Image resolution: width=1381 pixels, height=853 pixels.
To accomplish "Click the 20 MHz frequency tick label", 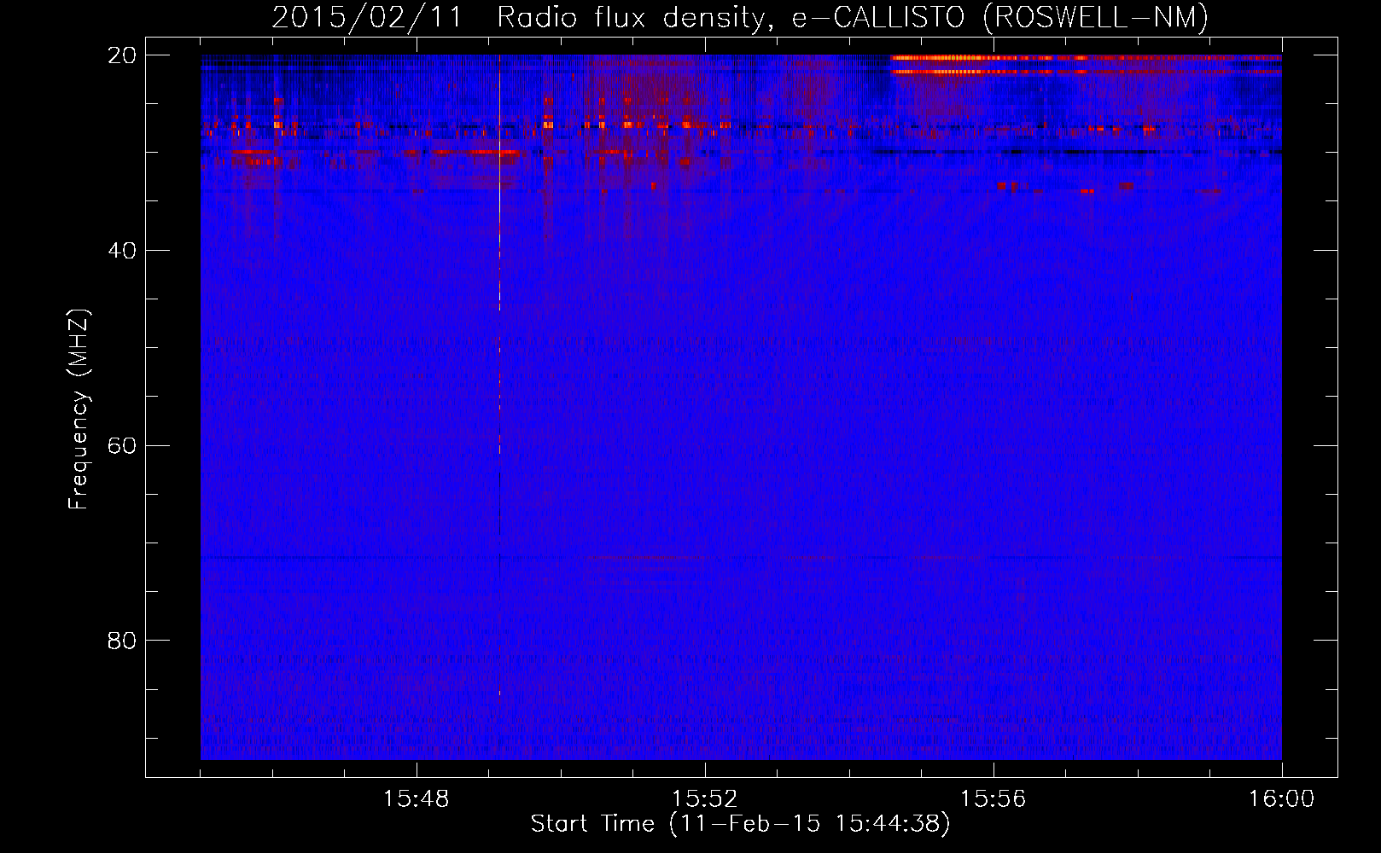I will point(122,55).
